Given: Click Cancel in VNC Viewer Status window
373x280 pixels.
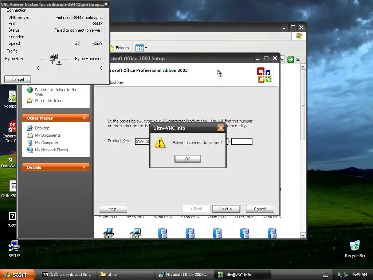Looking at the screenshot, I should click(x=17, y=79).
